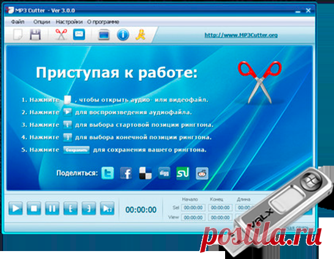Visit the http://www.MP3Cutter.org link

tap(241, 35)
